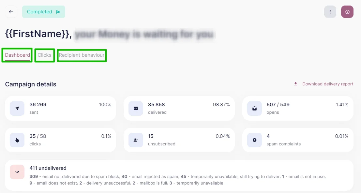361x193 pixels.
Task: Switch to the Dashboard tab
Action: point(18,55)
